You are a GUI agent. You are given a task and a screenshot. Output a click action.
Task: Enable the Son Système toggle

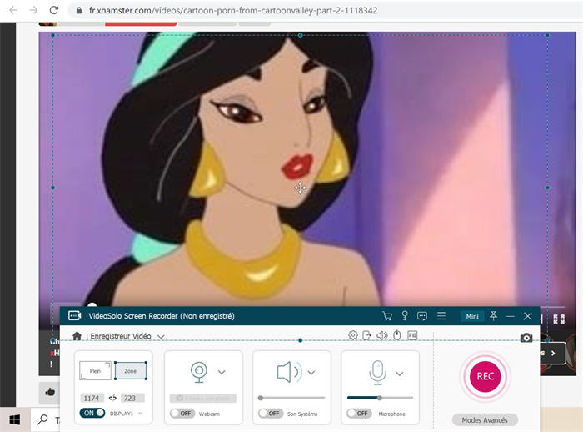(271, 414)
